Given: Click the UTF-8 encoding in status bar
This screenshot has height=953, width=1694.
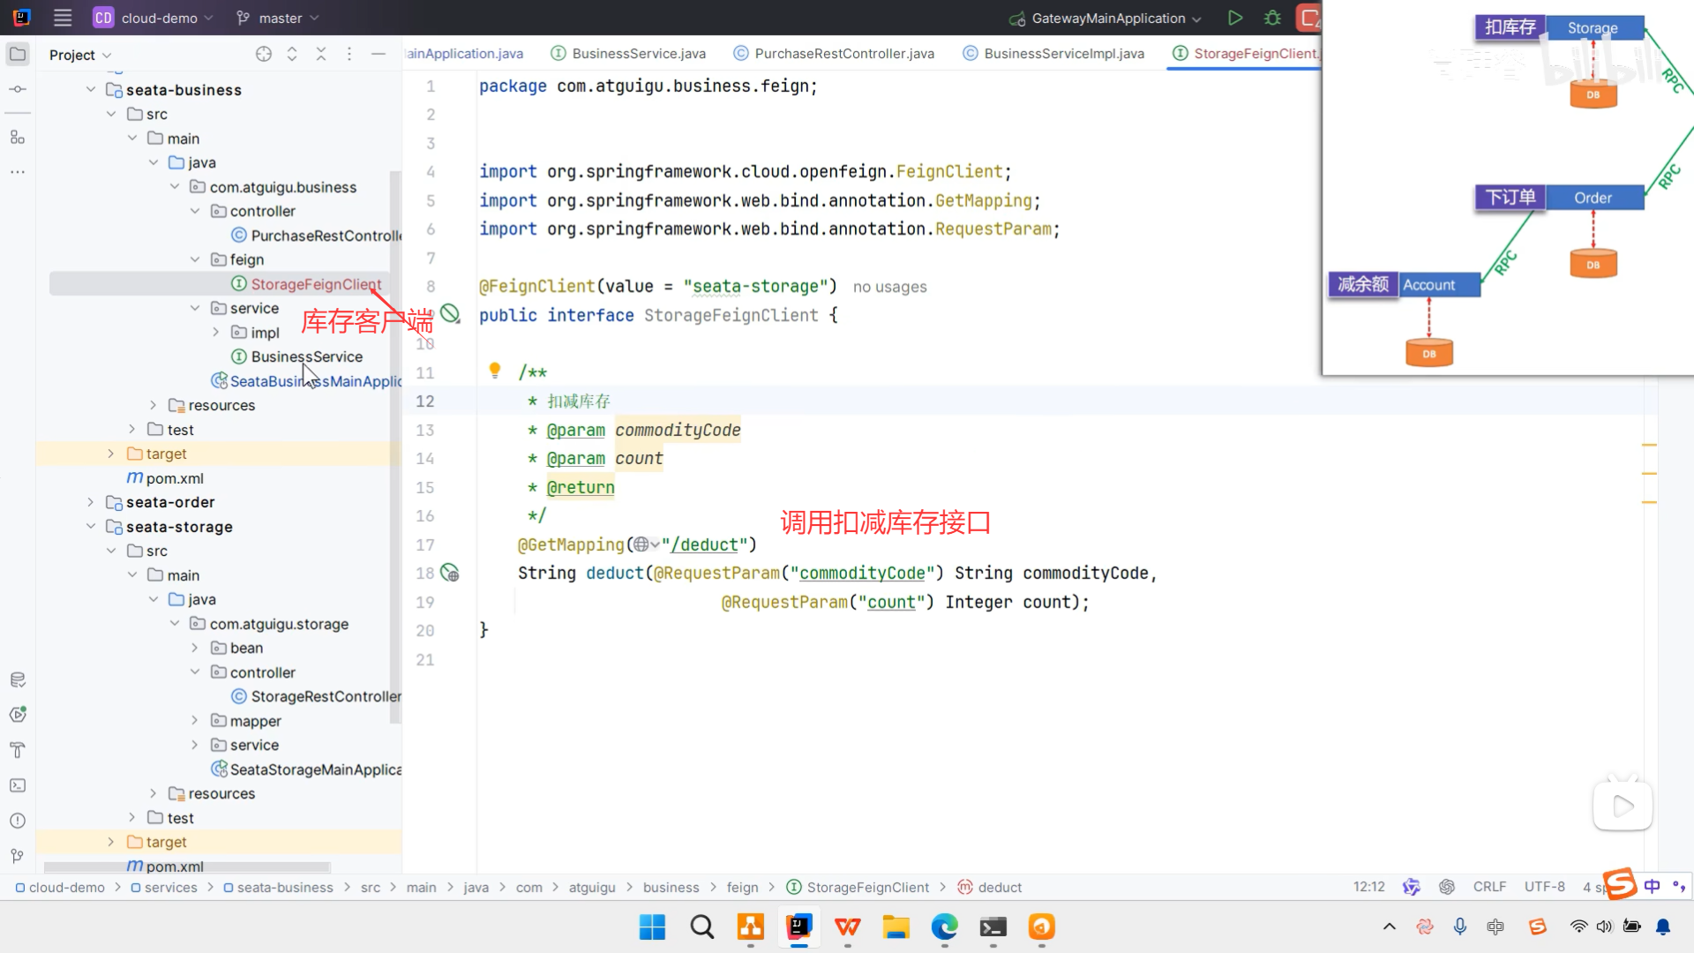Looking at the screenshot, I should tap(1544, 887).
